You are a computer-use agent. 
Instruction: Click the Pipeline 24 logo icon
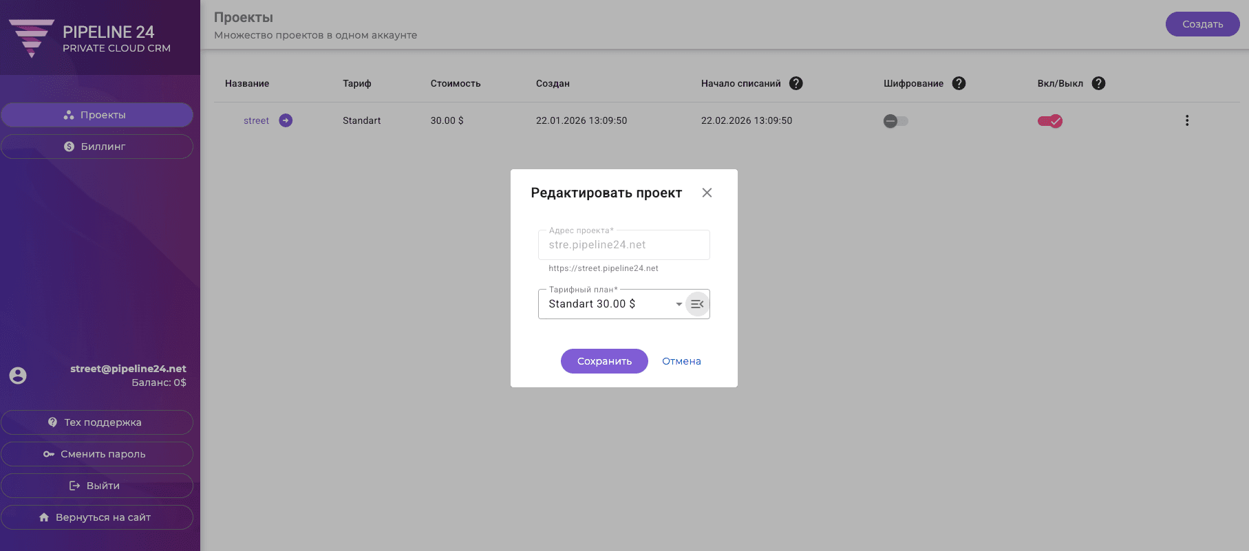pyautogui.click(x=31, y=39)
